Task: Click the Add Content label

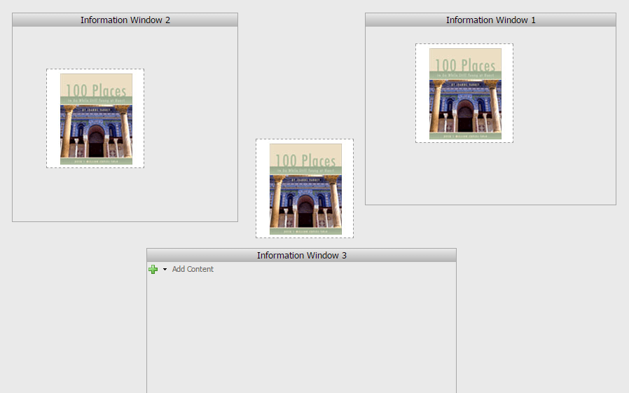Action: pyautogui.click(x=193, y=269)
